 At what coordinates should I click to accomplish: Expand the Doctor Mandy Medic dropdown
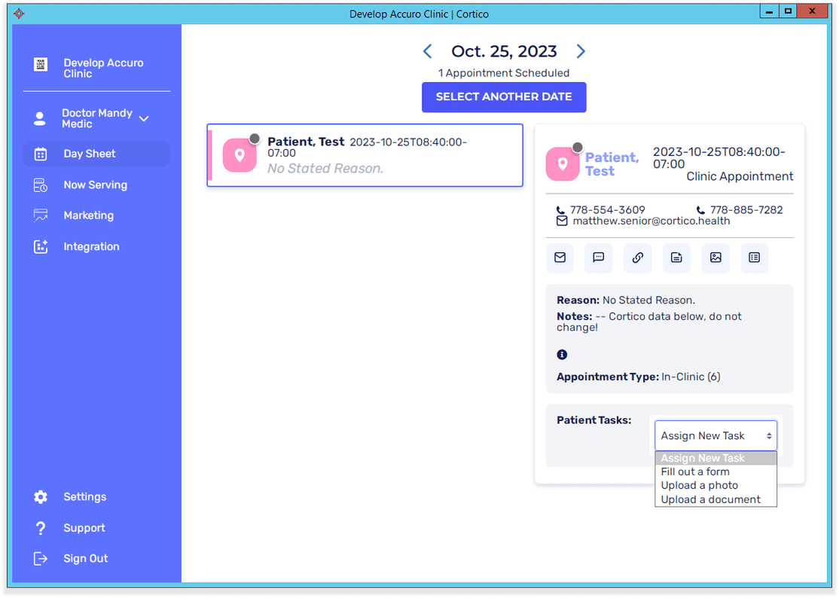click(143, 117)
